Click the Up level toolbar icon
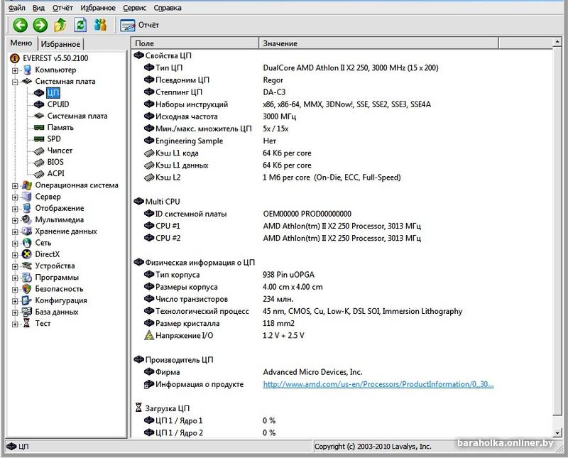568x458 pixels. coord(61,26)
